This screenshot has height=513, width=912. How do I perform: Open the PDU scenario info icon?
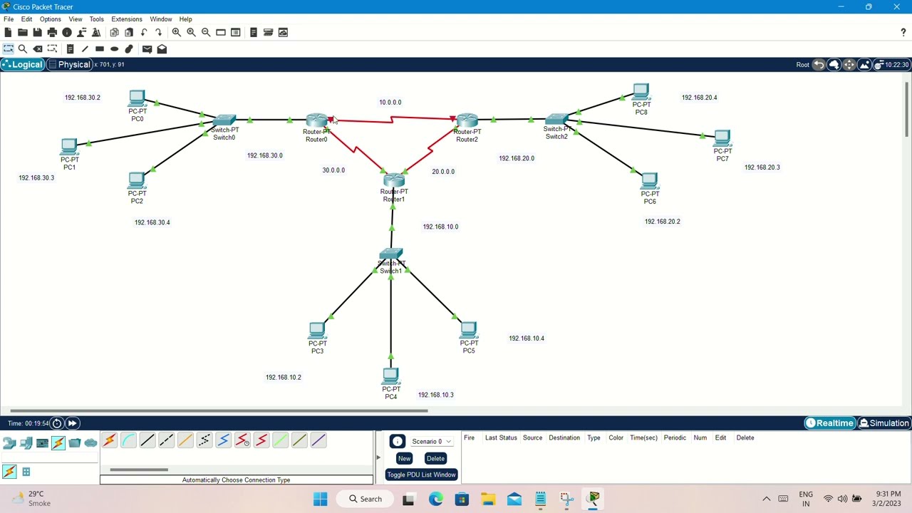pyautogui.click(x=397, y=441)
